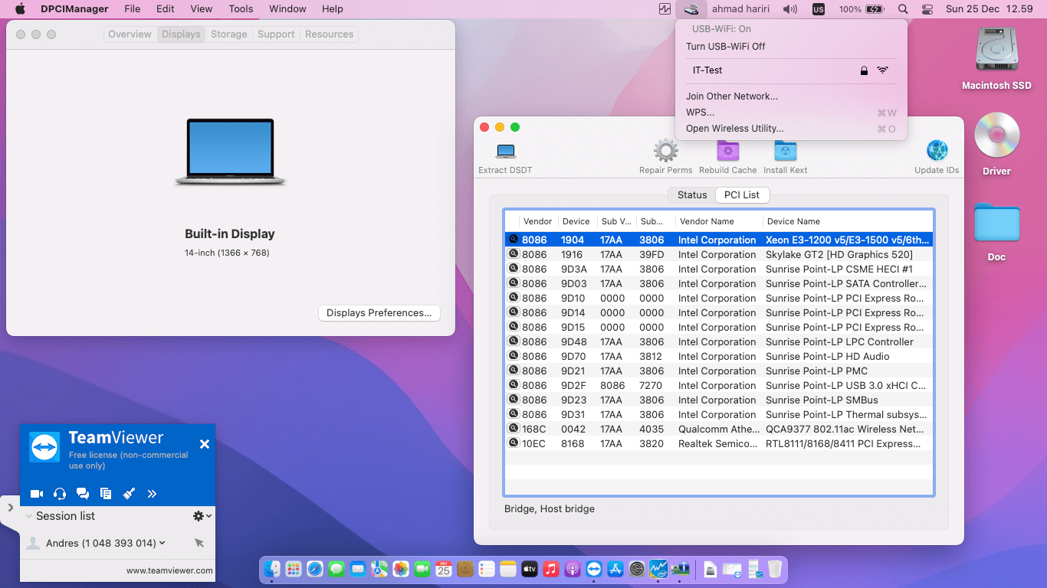Screen dimensions: 1047x588
Task: Open the Doc folder on desktop
Action: point(996,223)
